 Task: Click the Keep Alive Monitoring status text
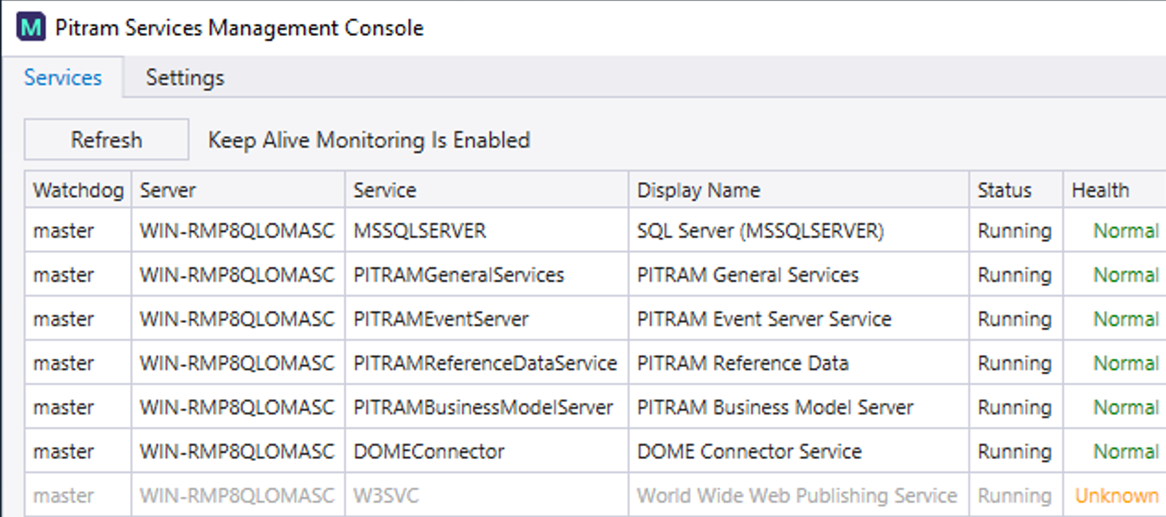point(368,140)
